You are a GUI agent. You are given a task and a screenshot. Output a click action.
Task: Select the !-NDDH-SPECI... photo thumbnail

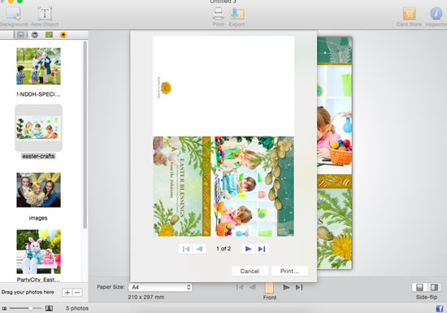38,66
